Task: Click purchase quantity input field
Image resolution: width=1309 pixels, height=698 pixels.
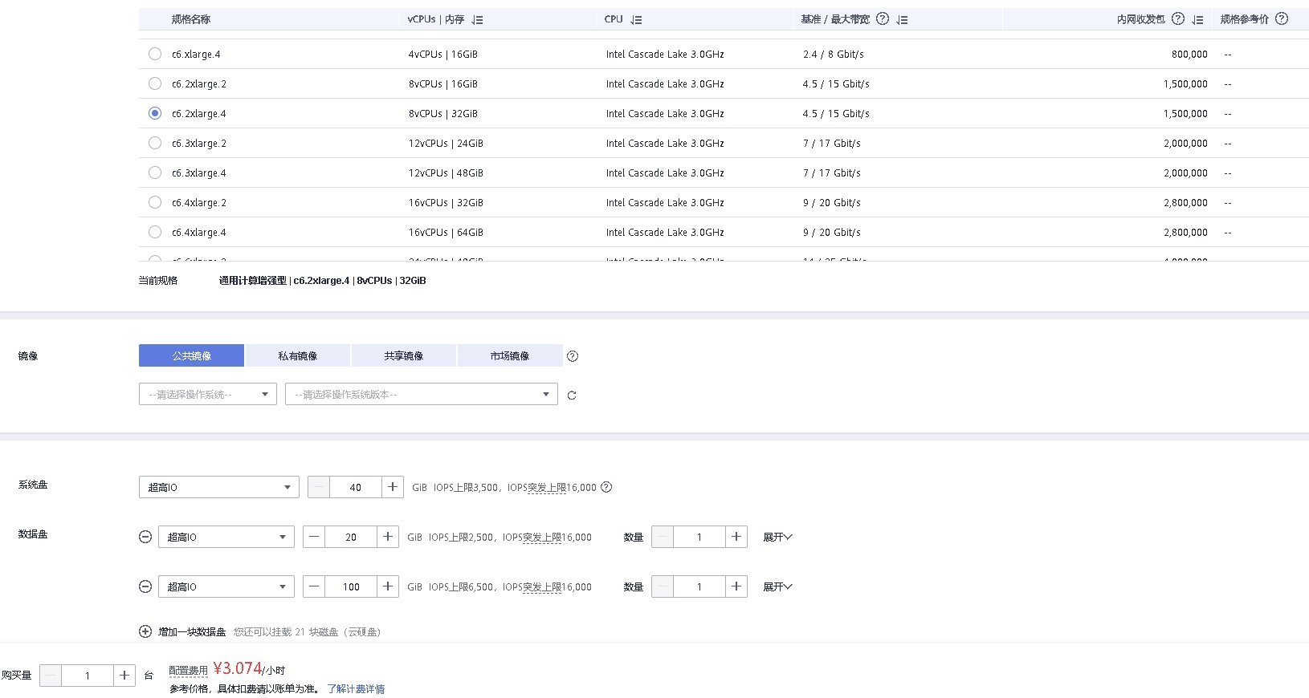Action: click(x=88, y=676)
